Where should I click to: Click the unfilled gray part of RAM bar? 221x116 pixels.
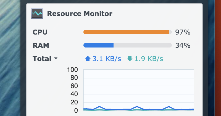tap(142, 45)
